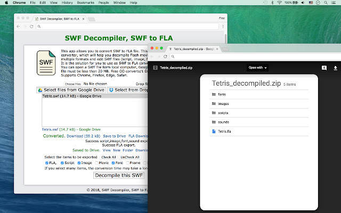Open the scripts folder
Image resolution: width=341 pixels, height=213 pixels.
[224, 112]
